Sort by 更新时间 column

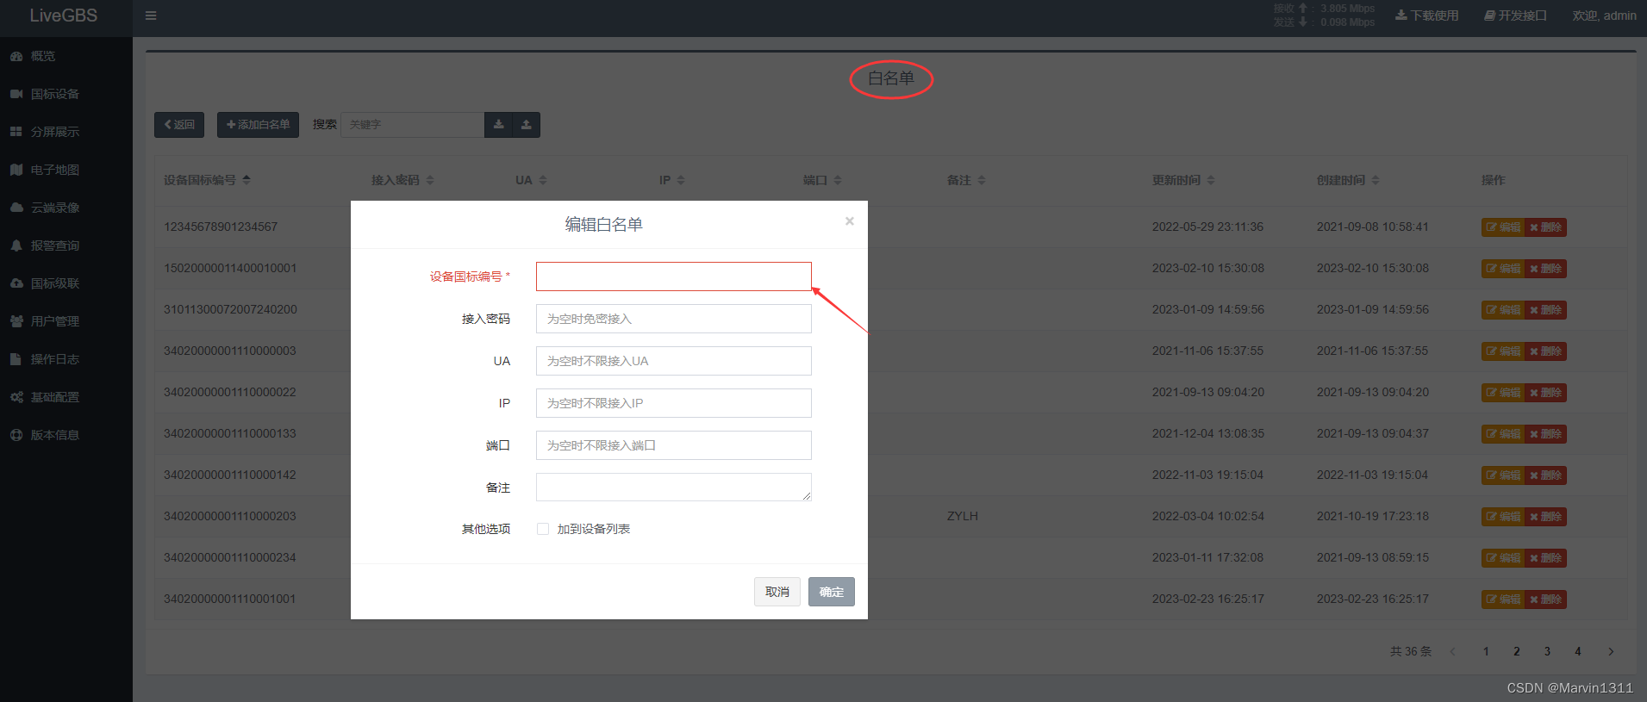[1183, 180]
